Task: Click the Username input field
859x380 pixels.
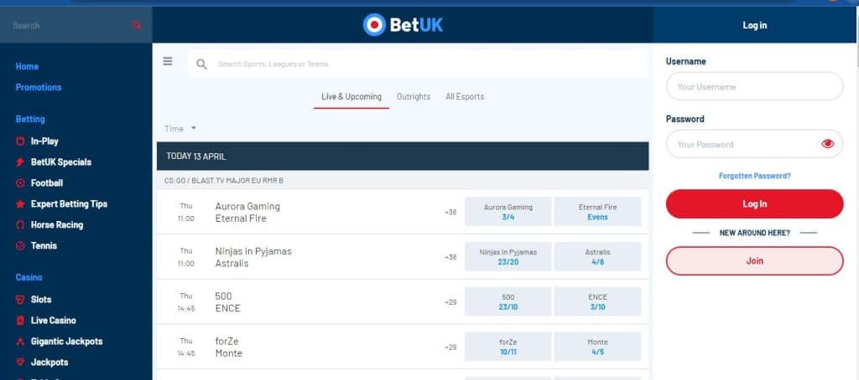Action: point(754,86)
